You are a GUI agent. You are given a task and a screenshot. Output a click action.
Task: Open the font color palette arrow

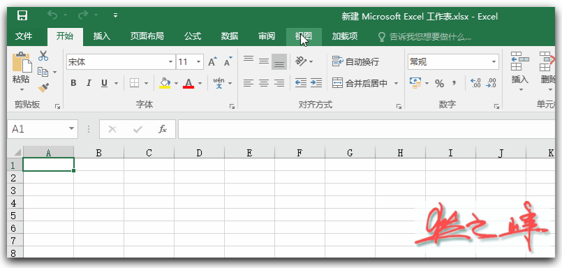(200, 84)
